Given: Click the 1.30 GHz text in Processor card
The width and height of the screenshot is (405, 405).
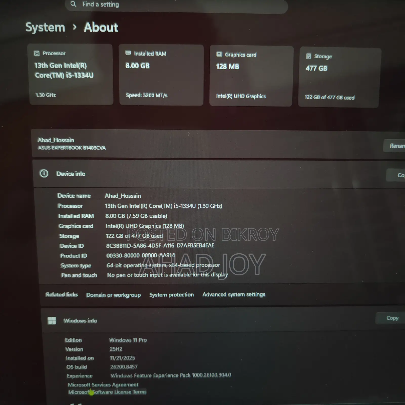Looking at the screenshot, I should [46, 95].
